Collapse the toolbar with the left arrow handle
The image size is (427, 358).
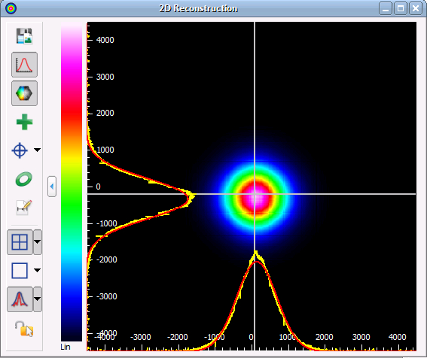click(x=52, y=187)
